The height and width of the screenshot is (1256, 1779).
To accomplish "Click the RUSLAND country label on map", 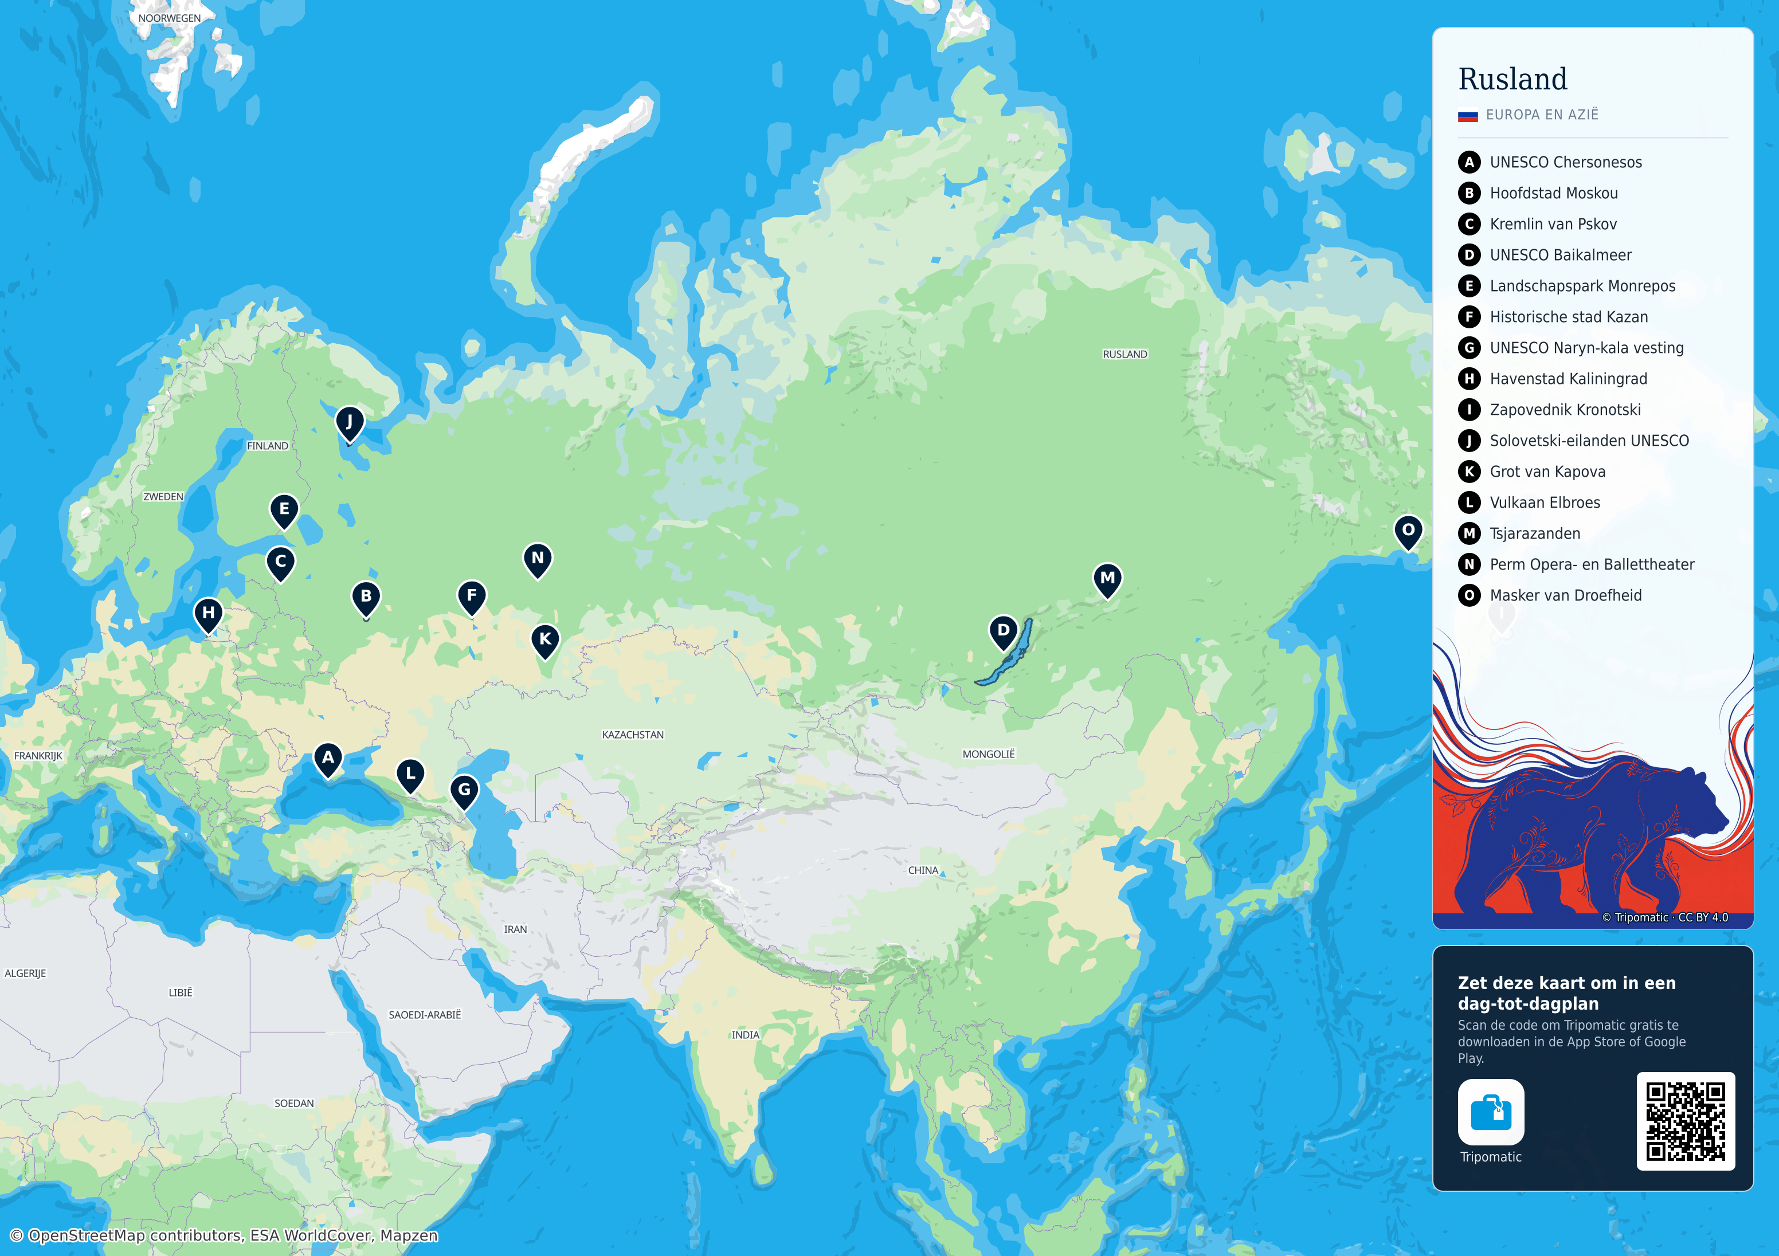I will coord(1125,354).
